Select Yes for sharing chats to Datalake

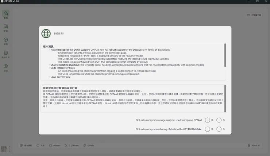(x=208, y=129)
